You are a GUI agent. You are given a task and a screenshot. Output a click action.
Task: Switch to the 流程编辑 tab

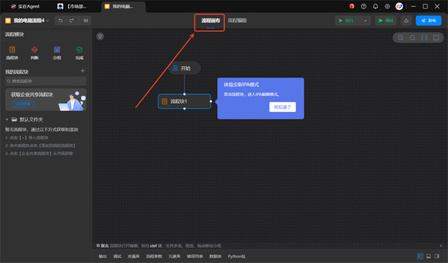pos(237,20)
